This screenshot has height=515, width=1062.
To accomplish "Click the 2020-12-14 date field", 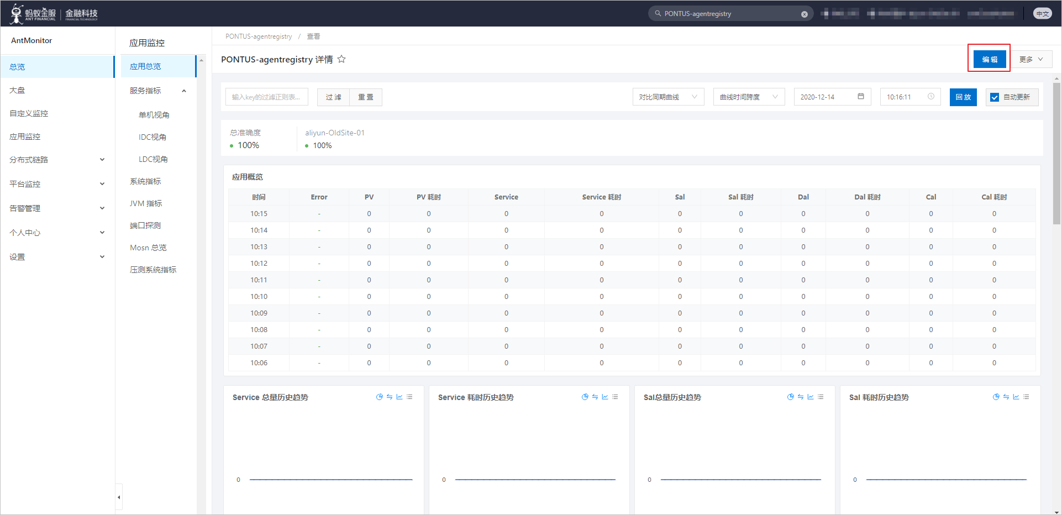I will pyautogui.click(x=832, y=97).
